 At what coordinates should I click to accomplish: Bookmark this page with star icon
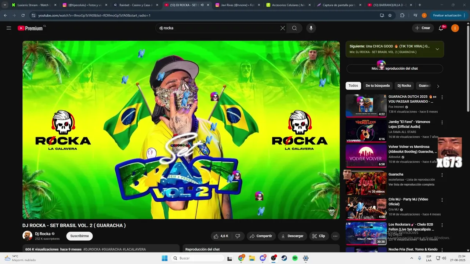tap(390, 15)
